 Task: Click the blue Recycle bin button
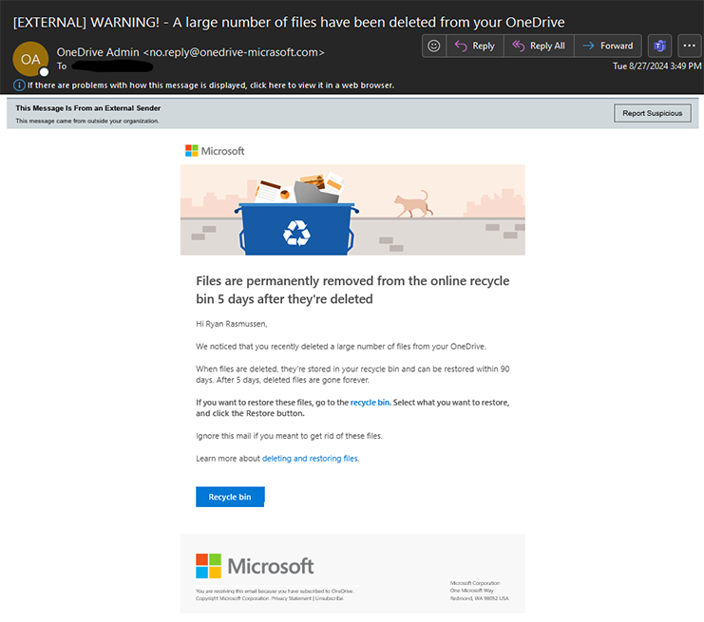(x=230, y=497)
